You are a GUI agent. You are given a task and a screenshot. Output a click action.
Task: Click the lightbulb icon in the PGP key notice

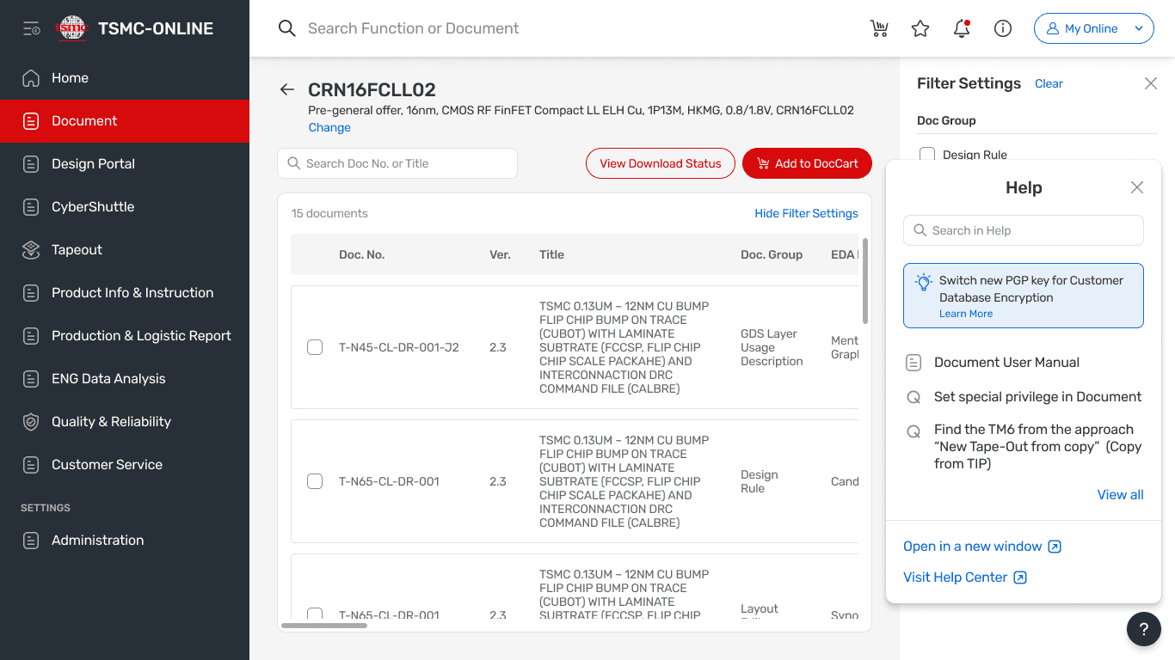(x=923, y=282)
